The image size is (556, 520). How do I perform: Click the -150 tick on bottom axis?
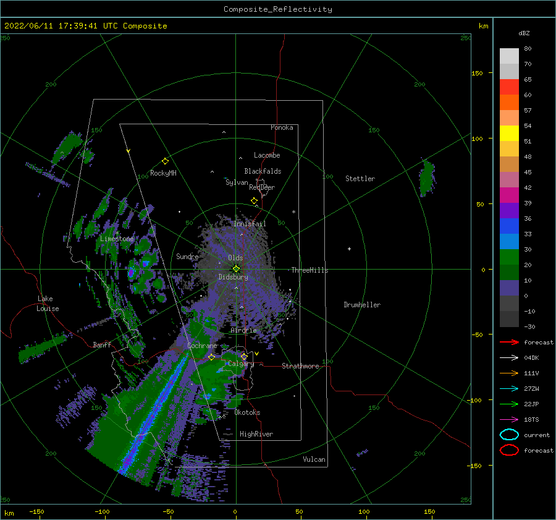pos(36,511)
